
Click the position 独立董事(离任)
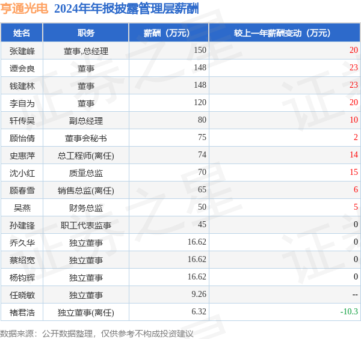(x=86, y=313)
